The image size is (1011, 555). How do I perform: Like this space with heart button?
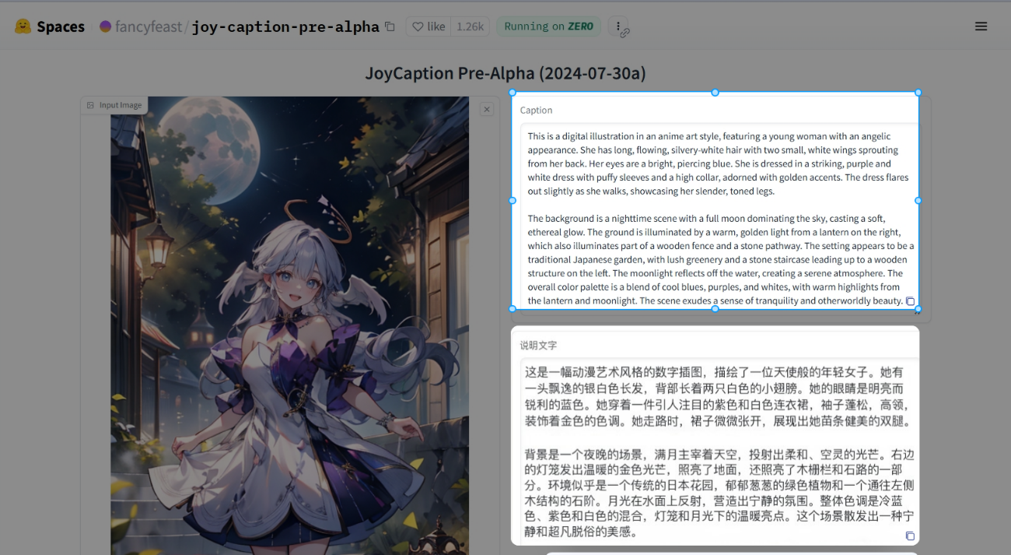pyautogui.click(x=429, y=26)
